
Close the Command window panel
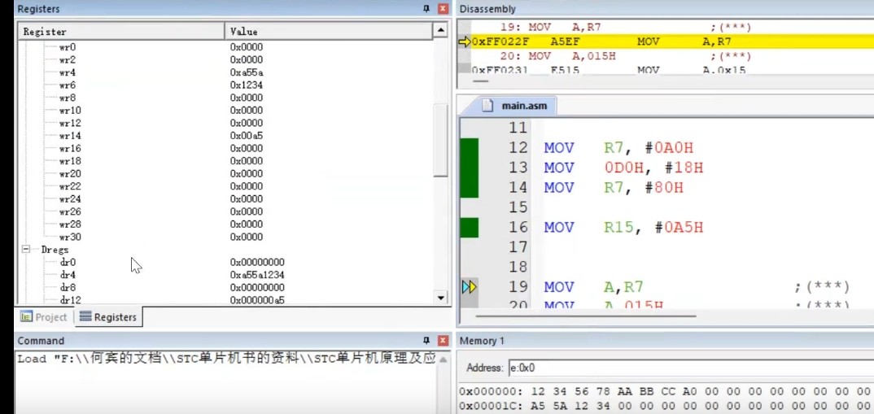pos(443,341)
